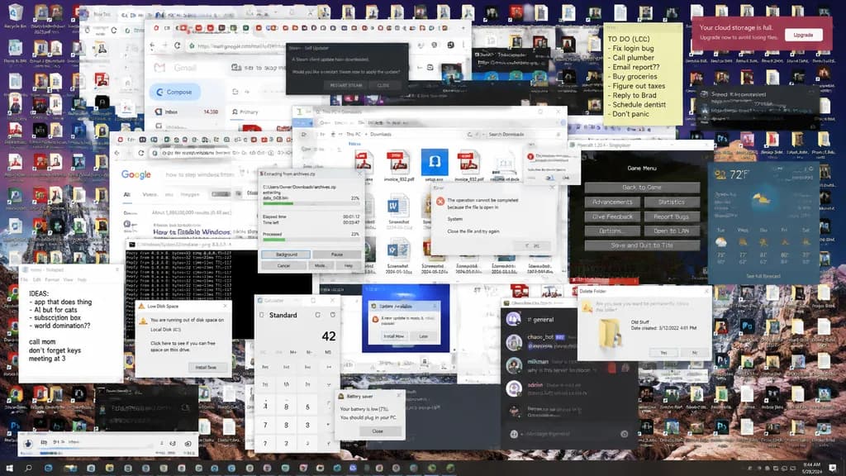The height and width of the screenshot is (476, 846).
Task: Click Install Now in Update Available dialog
Action: [394, 336]
